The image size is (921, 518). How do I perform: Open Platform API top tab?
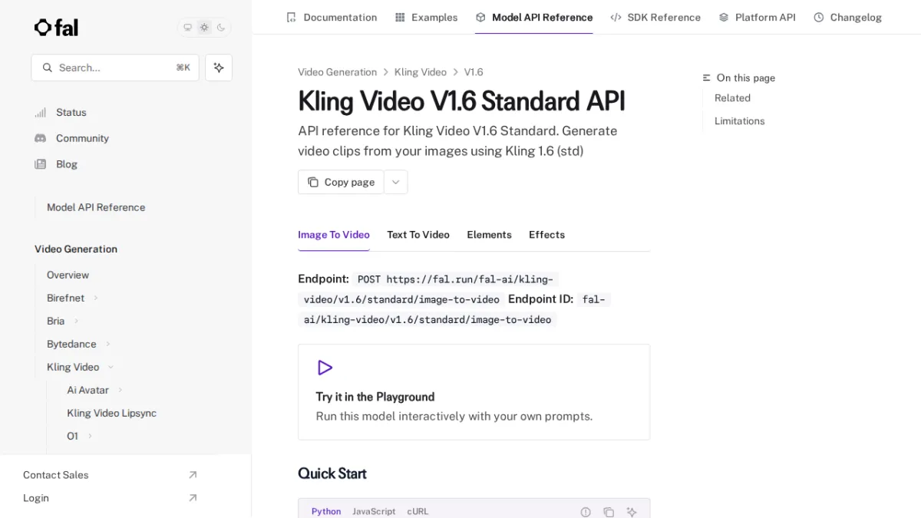(757, 17)
